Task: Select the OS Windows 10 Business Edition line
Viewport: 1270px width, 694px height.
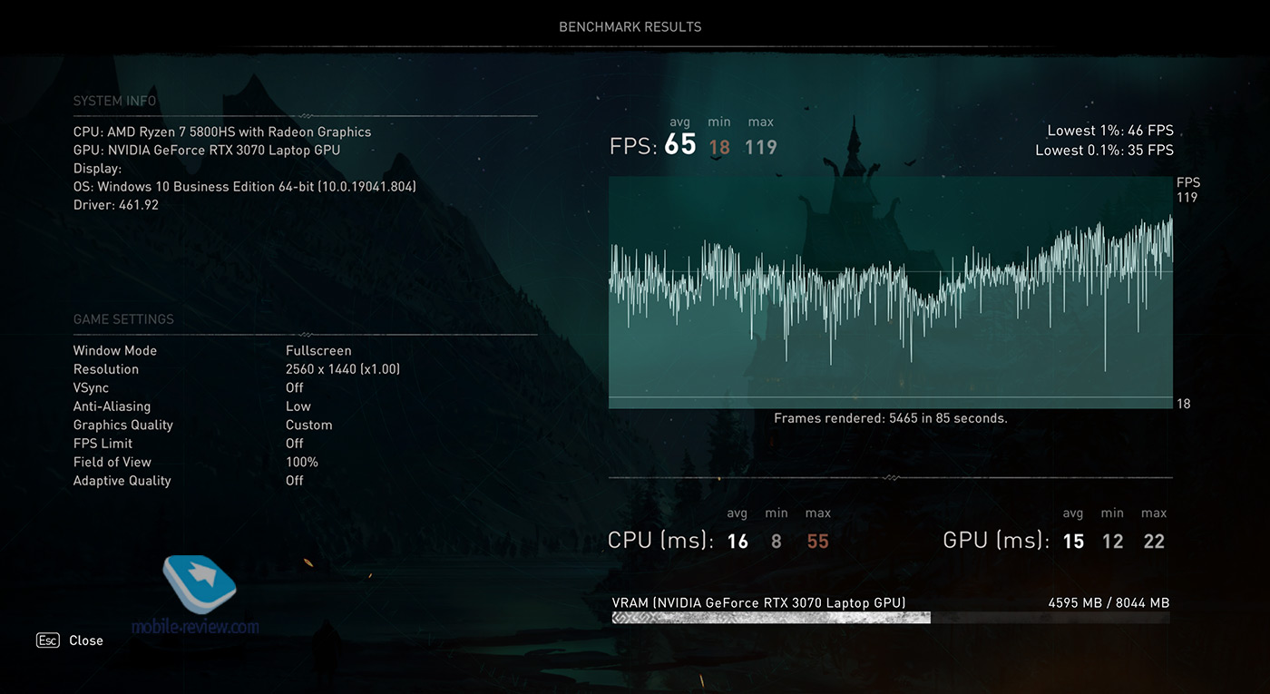Action: pyautogui.click(x=245, y=187)
